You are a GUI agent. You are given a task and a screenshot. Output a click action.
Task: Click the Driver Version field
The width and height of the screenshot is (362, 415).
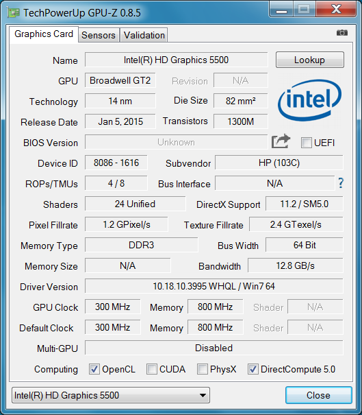[214, 286]
